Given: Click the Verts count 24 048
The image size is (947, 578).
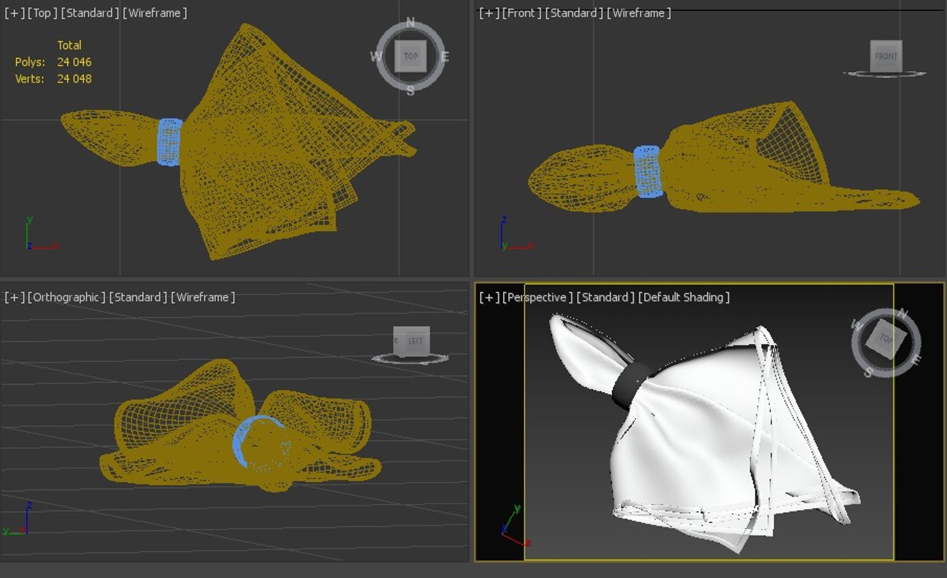Looking at the screenshot, I should click(74, 79).
